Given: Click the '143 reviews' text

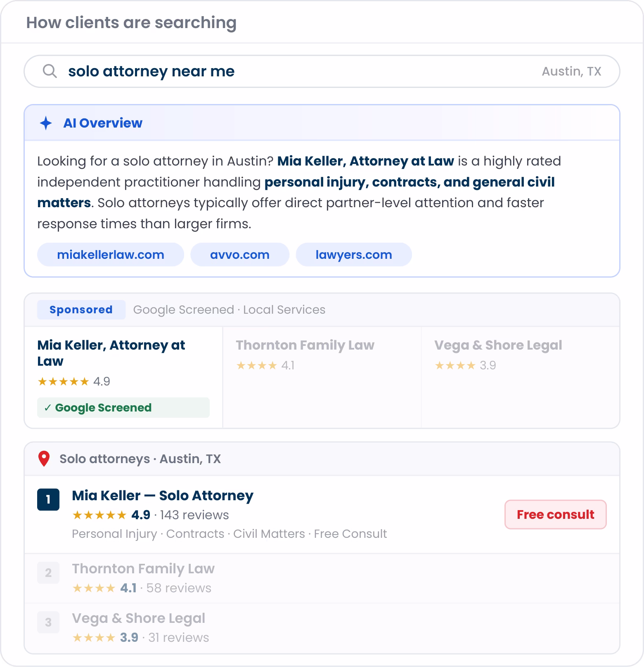Looking at the screenshot, I should 194,515.
